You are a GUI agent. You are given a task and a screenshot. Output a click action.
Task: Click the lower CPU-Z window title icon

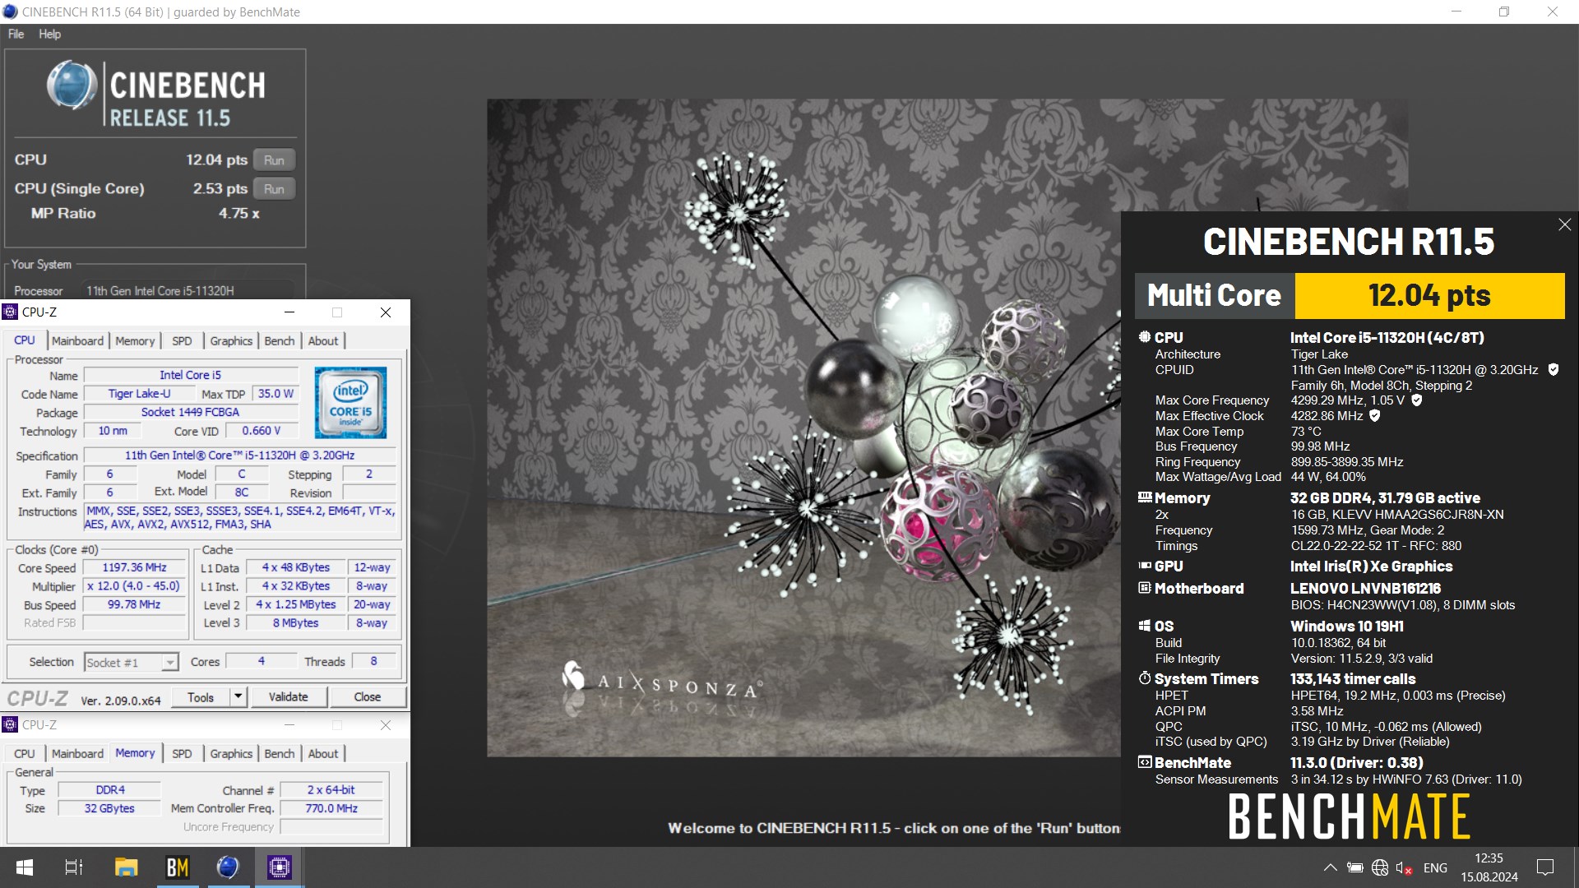10,724
